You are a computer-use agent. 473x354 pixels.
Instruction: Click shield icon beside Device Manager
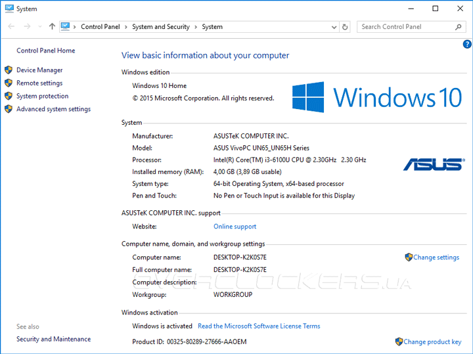pyautogui.click(x=9, y=70)
